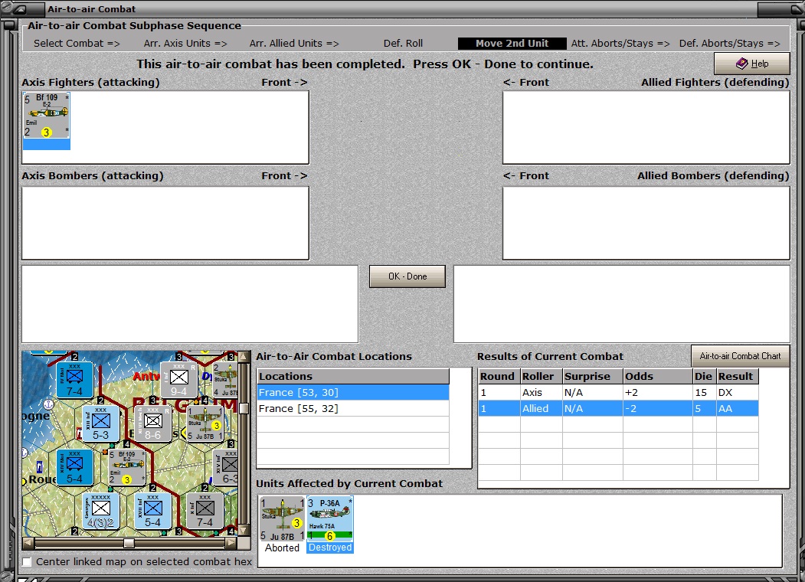This screenshot has width=805, height=582.
Task: Select the blue 5-3 XIII Inf counter
Action: [100, 423]
